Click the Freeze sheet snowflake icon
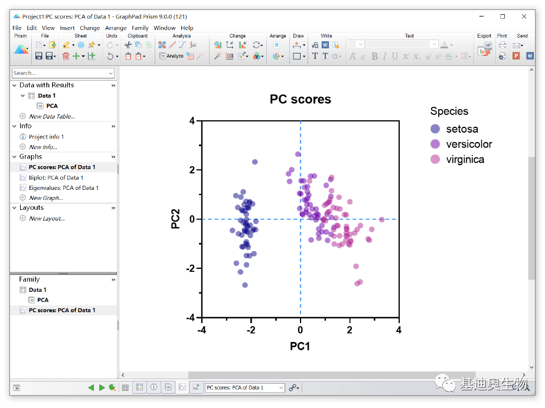 coord(81,45)
